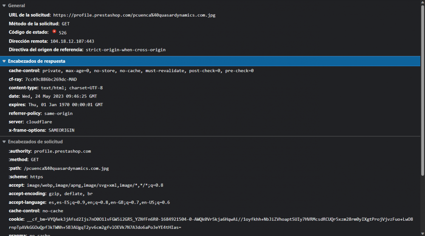The width and height of the screenshot is (425, 236).
Task: Select content-type 'text/html; charset=UTF-8'
Action: pos(72,88)
